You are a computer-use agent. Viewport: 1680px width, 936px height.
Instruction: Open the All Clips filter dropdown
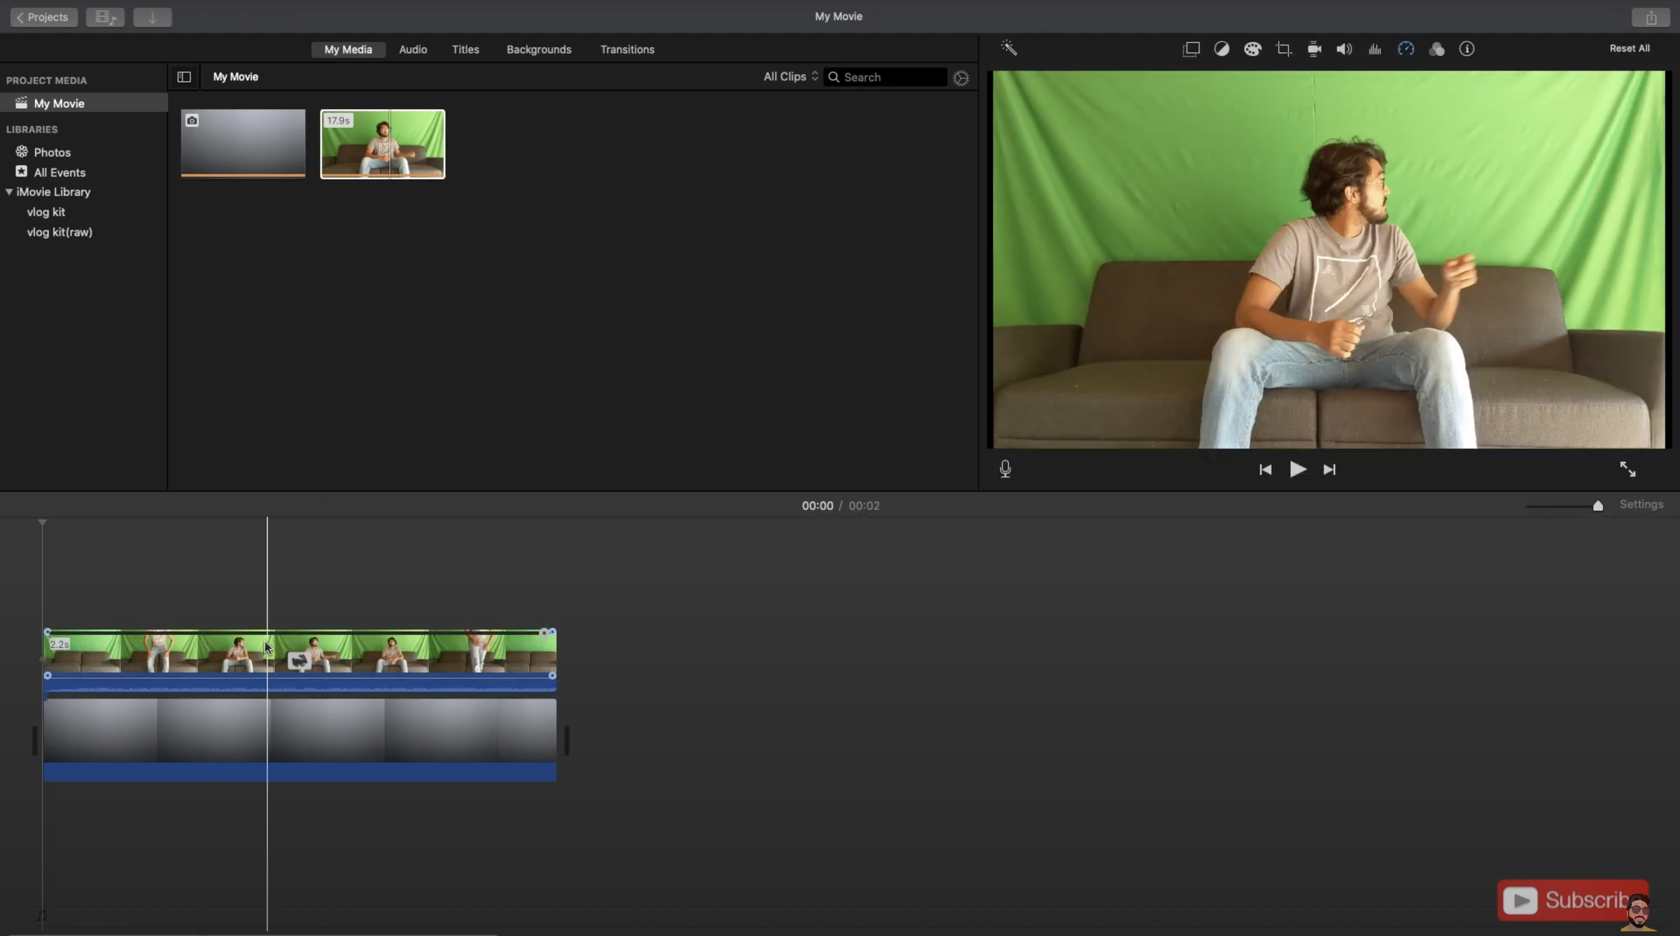click(x=790, y=76)
